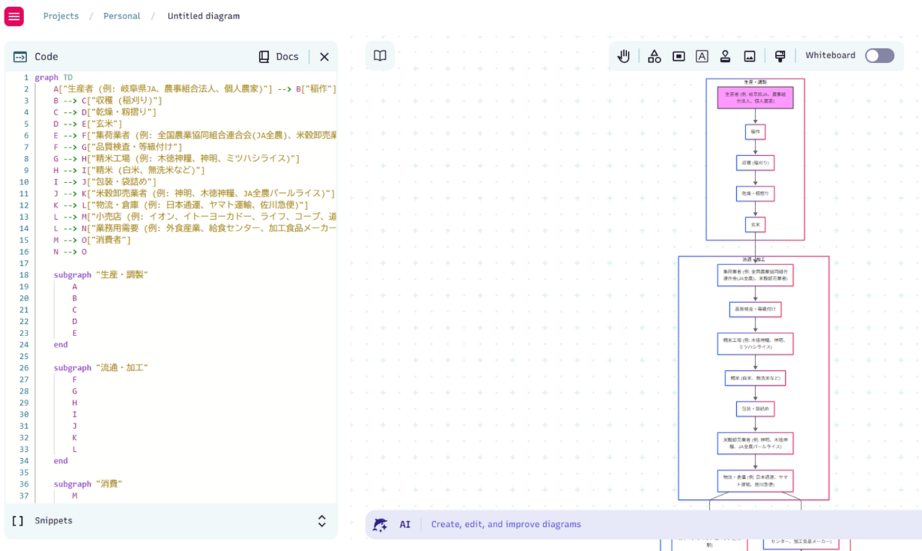This screenshot has height=551, width=922.
Task: Select the image insertion tool
Action: tap(749, 55)
